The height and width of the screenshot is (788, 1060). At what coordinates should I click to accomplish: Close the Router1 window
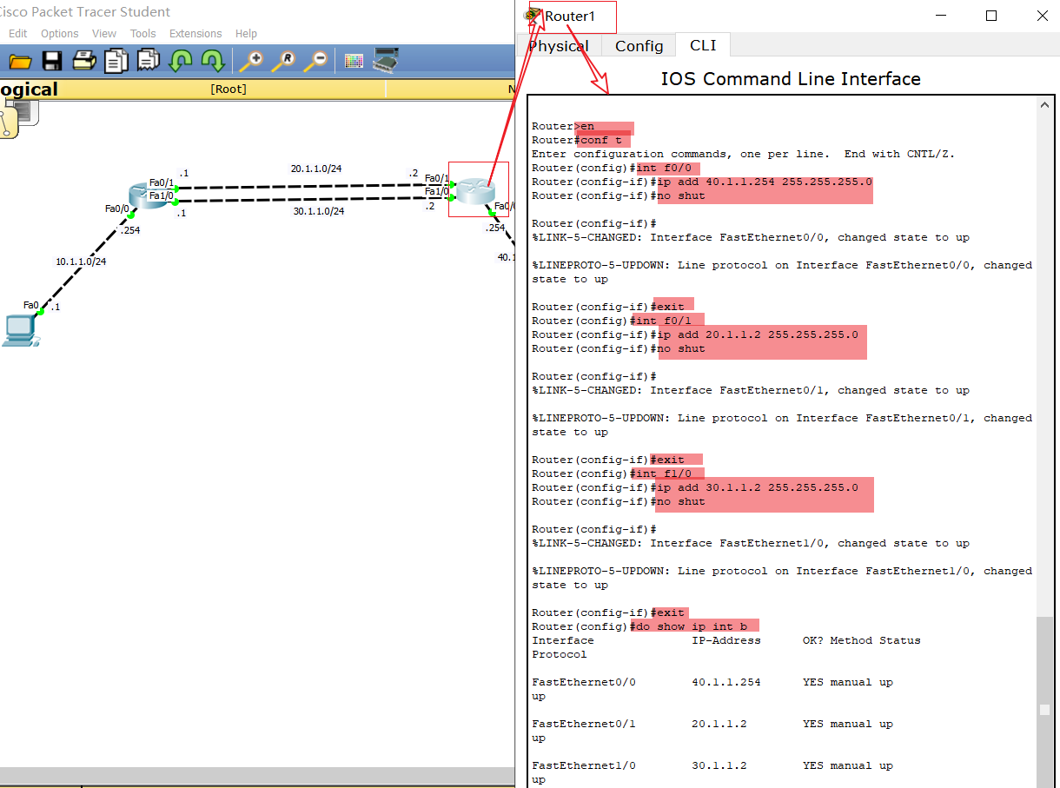1041,16
